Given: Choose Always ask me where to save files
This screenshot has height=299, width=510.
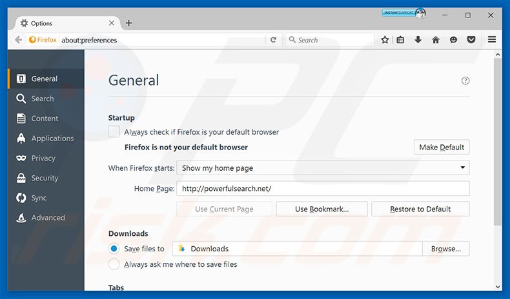Looking at the screenshot, I should (x=114, y=264).
